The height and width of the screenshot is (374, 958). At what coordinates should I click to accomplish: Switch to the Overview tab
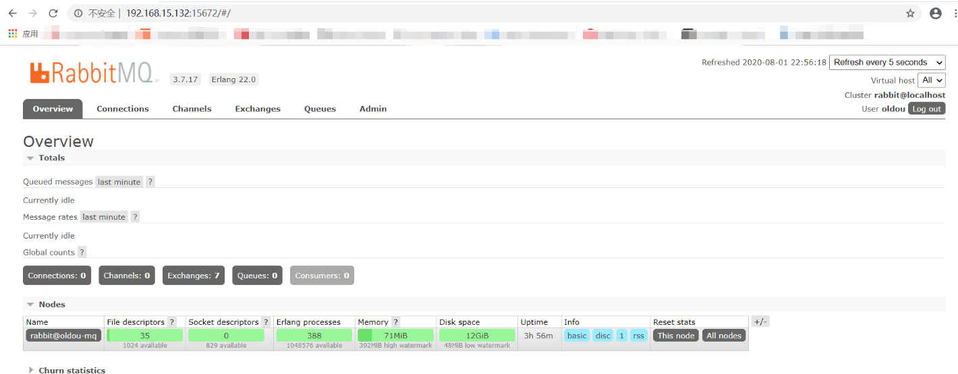pos(53,109)
